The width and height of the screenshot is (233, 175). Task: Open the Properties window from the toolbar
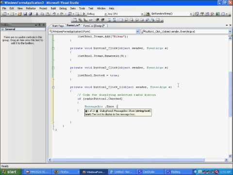pyautogui.click(x=202, y=14)
